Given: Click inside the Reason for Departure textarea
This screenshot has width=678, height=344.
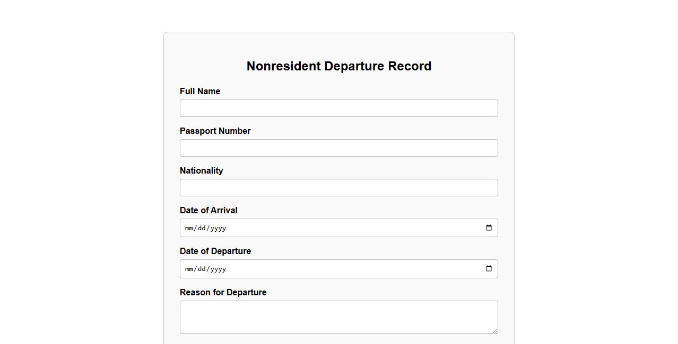Looking at the screenshot, I should [x=338, y=317].
